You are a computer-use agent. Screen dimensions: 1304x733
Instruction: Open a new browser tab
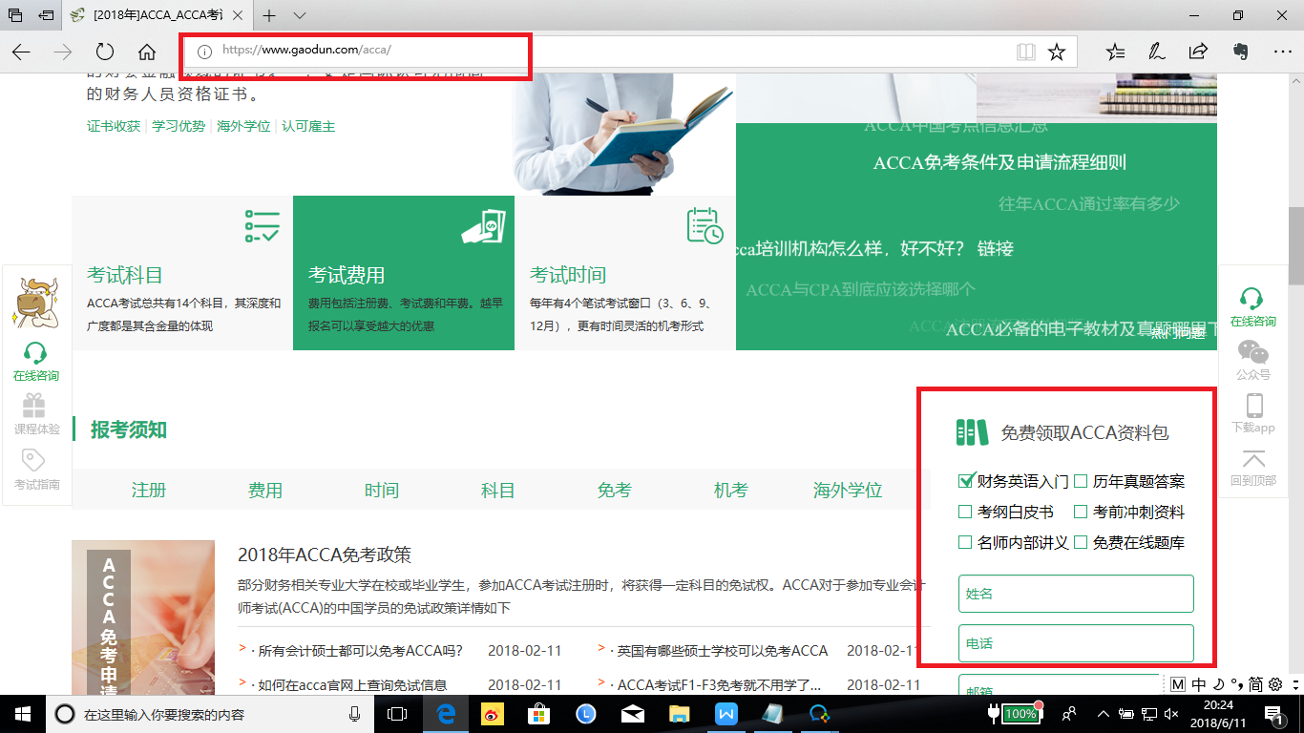click(x=270, y=15)
